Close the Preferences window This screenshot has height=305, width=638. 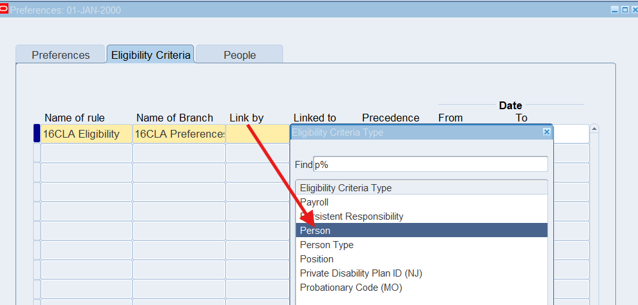(633, 10)
